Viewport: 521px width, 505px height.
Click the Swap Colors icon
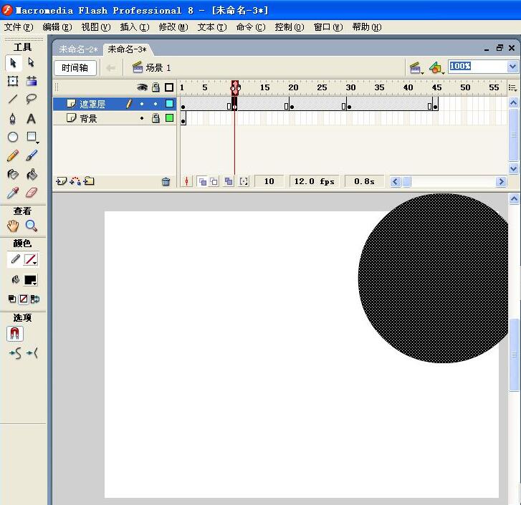point(35,299)
